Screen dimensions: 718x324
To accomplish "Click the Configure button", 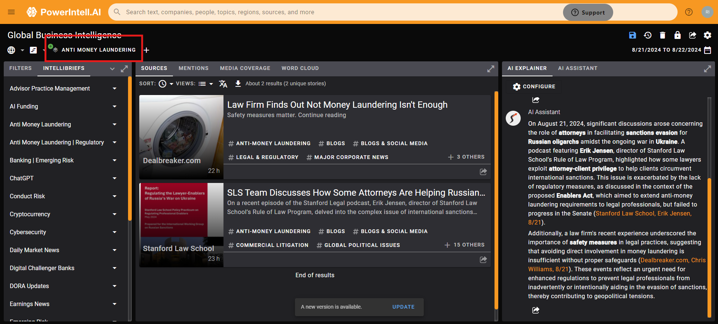I will [534, 87].
